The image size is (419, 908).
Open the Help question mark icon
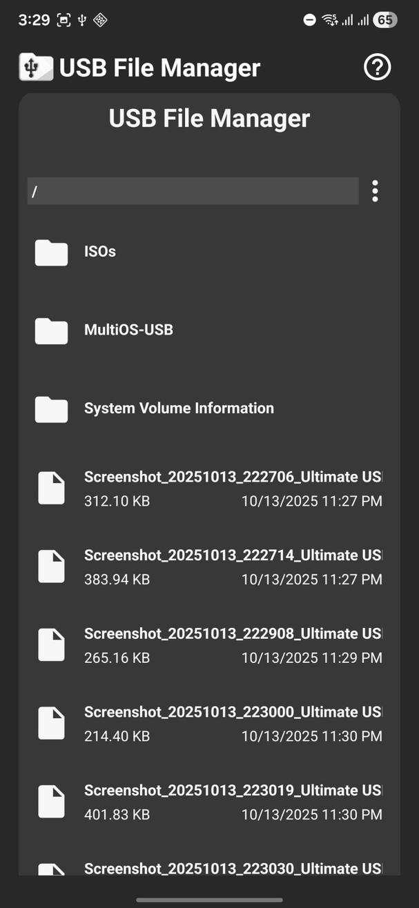pyautogui.click(x=377, y=67)
